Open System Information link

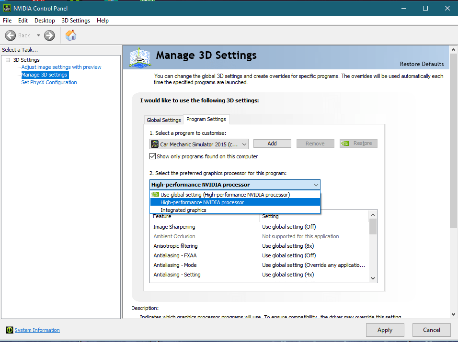click(37, 330)
